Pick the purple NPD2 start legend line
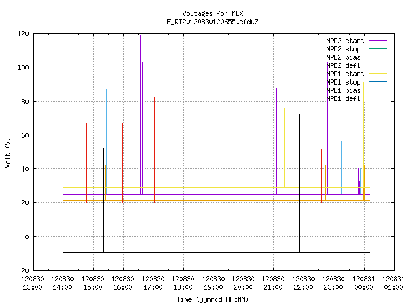The width and height of the screenshot is (406, 305). coord(378,41)
